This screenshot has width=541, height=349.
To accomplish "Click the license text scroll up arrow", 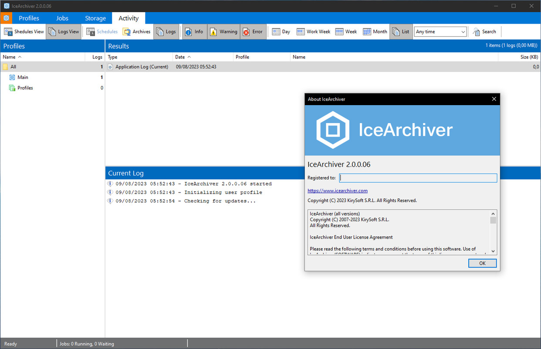I will [493, 214].
